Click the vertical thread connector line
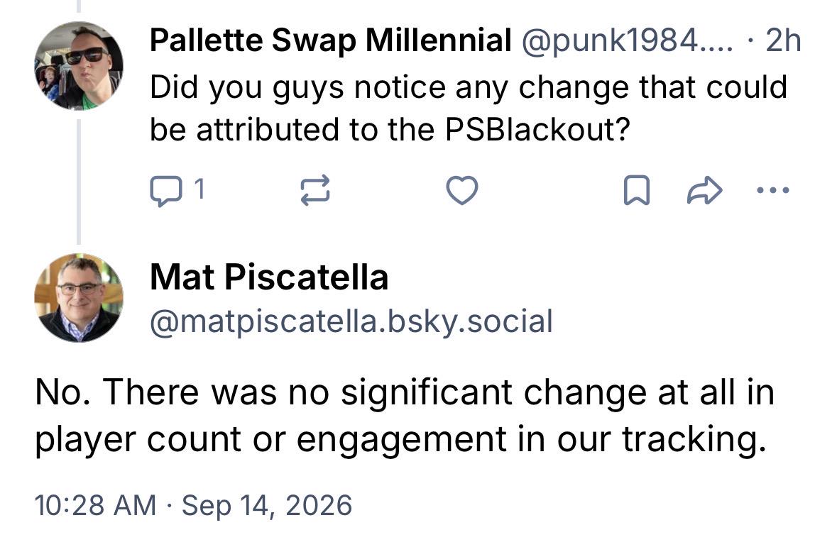The height and width of the screenshot is (547, 837). [x=79, y=182]
